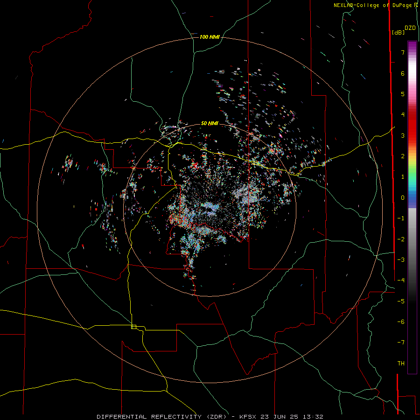Click the KFSX station identifier
The width and height of the screenshot is (420, 420).
coord(248,417)
